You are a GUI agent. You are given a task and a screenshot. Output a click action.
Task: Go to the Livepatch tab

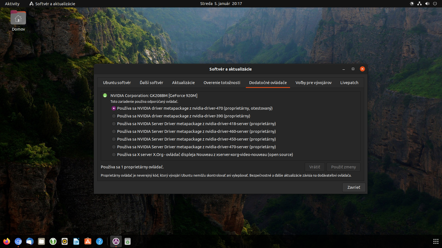coord(349,83)
